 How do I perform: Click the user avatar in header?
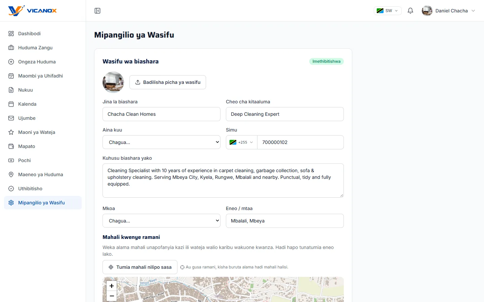click(x=427, y=11)
